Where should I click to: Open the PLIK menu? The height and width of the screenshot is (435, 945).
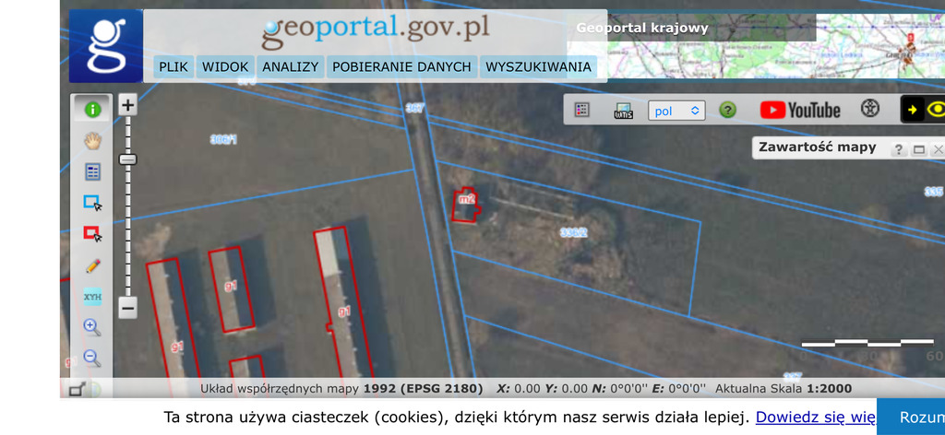coord(173,66)
